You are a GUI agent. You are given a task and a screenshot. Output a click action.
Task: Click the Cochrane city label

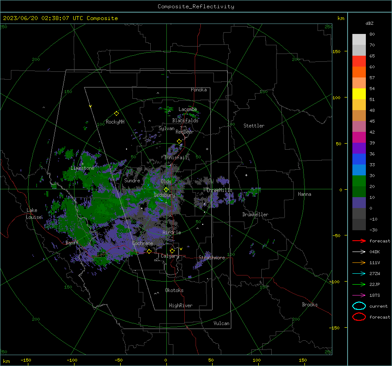(x=142, y=243)
